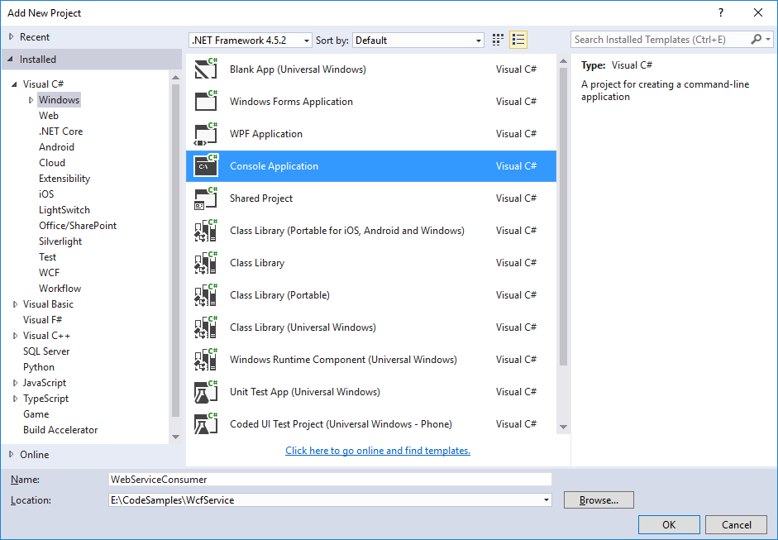Select the Silverlight category

coord(60,241)
